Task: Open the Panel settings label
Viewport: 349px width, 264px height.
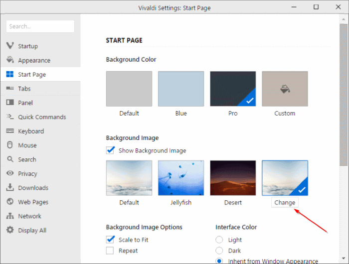Action: click(x=25, y=103)
